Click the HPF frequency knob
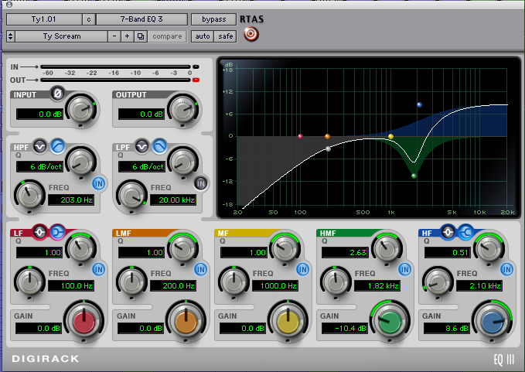 (29, 196)
